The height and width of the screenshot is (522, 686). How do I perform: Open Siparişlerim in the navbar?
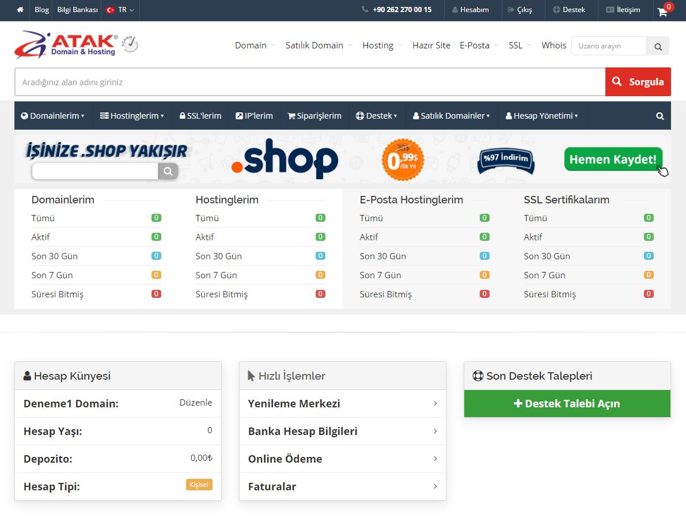(314, 116)
